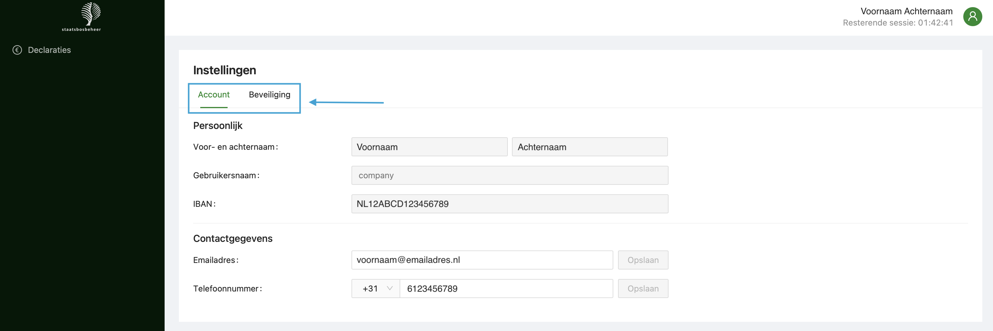Click the Persoonlijk section heading

[218, 126]
